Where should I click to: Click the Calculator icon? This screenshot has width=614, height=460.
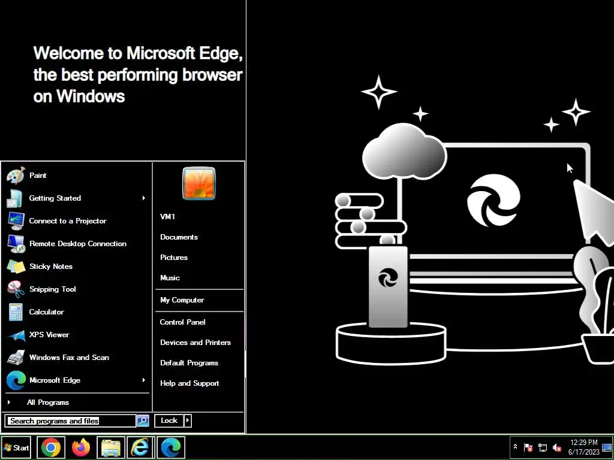(16, 312)
